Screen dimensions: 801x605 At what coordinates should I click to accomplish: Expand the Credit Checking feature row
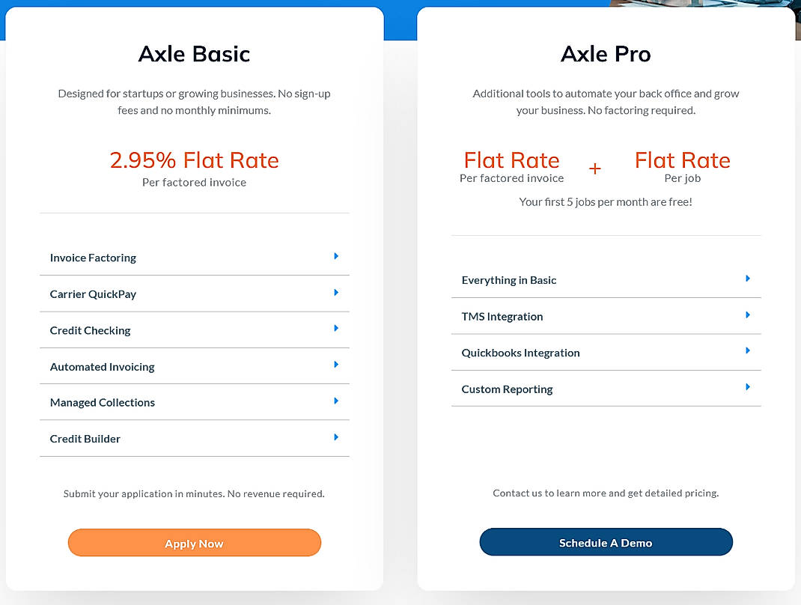pos(336,329)
